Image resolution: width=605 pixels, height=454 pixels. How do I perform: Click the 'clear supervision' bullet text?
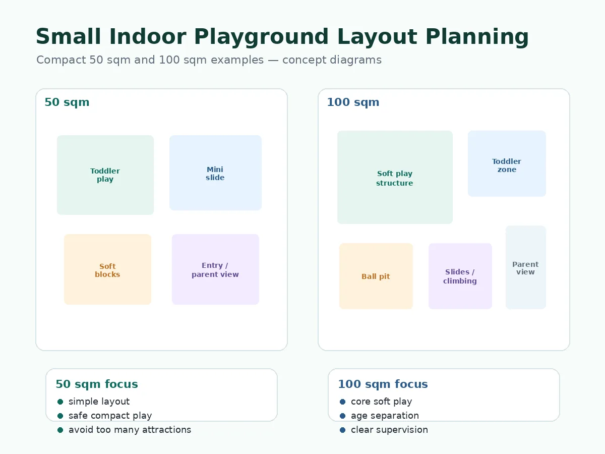[x=389, y=430]
